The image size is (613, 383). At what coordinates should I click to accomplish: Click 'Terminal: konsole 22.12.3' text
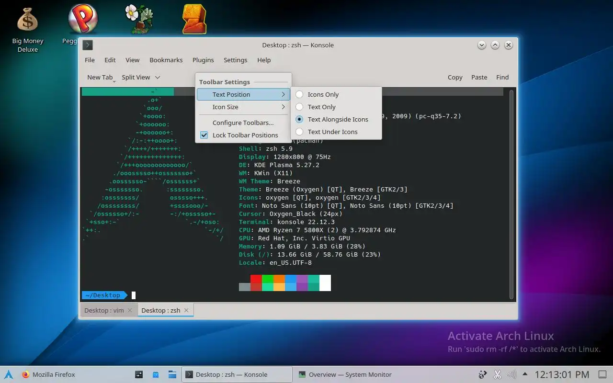tap(287, 222)
